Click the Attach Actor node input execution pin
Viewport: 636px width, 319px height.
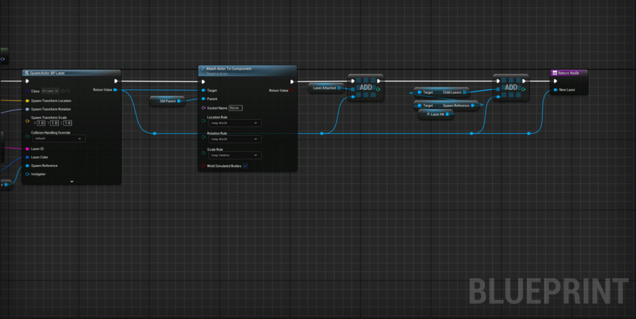(x=203, y=81)
